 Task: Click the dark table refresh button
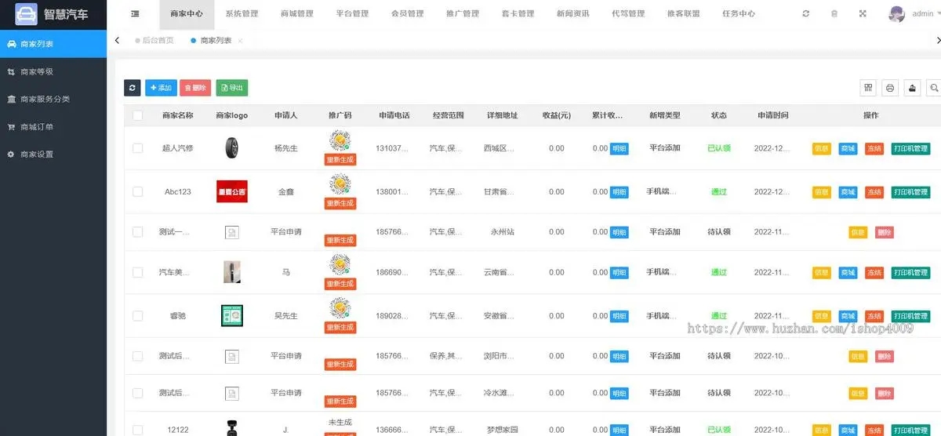point(132,88)
